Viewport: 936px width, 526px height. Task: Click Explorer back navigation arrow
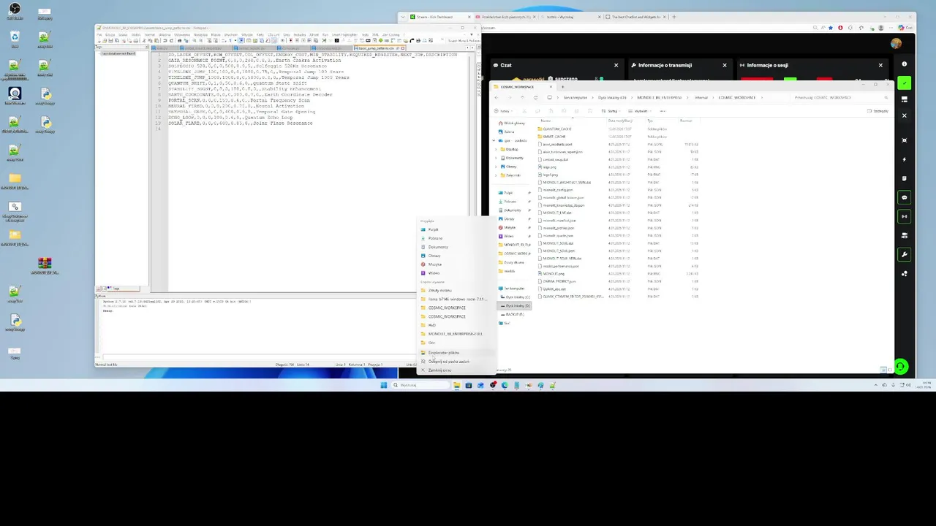[x=497, y=97]
